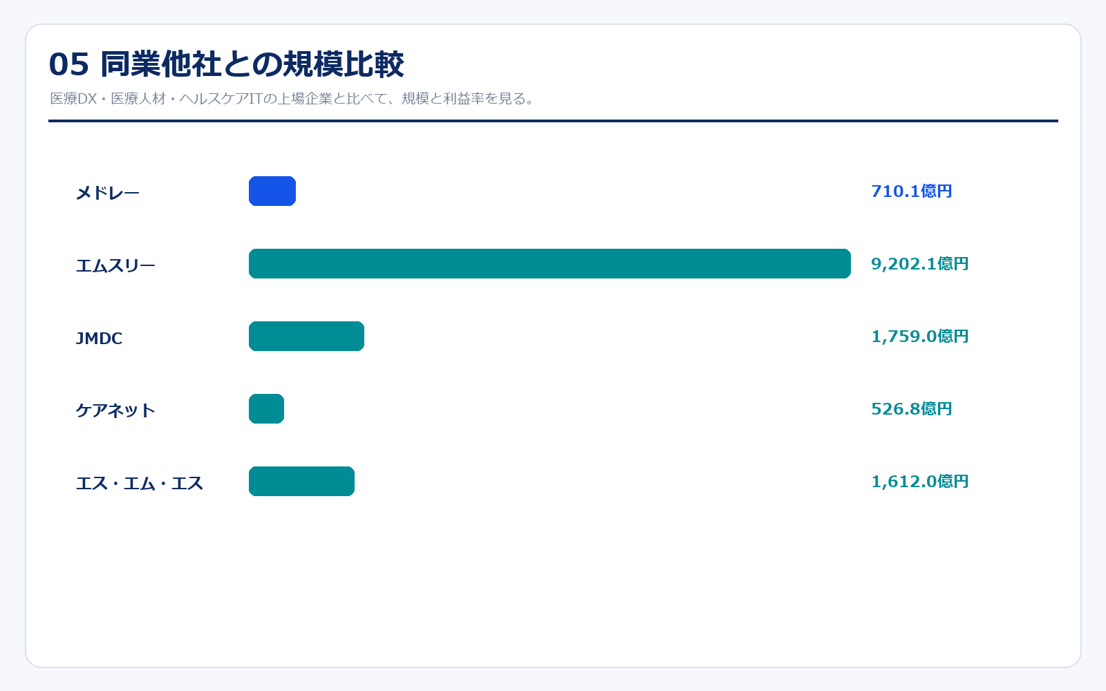Image resolution: width=1106 pixels, height=691 pixels.
Task: Click the long エムスリー bar
Action: coord(550,263)
